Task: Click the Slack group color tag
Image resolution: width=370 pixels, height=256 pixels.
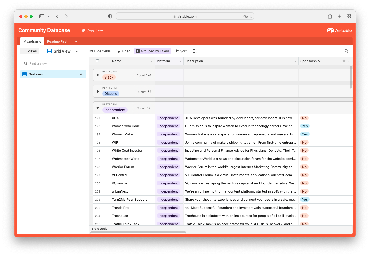Action: [x=109, y=77]
